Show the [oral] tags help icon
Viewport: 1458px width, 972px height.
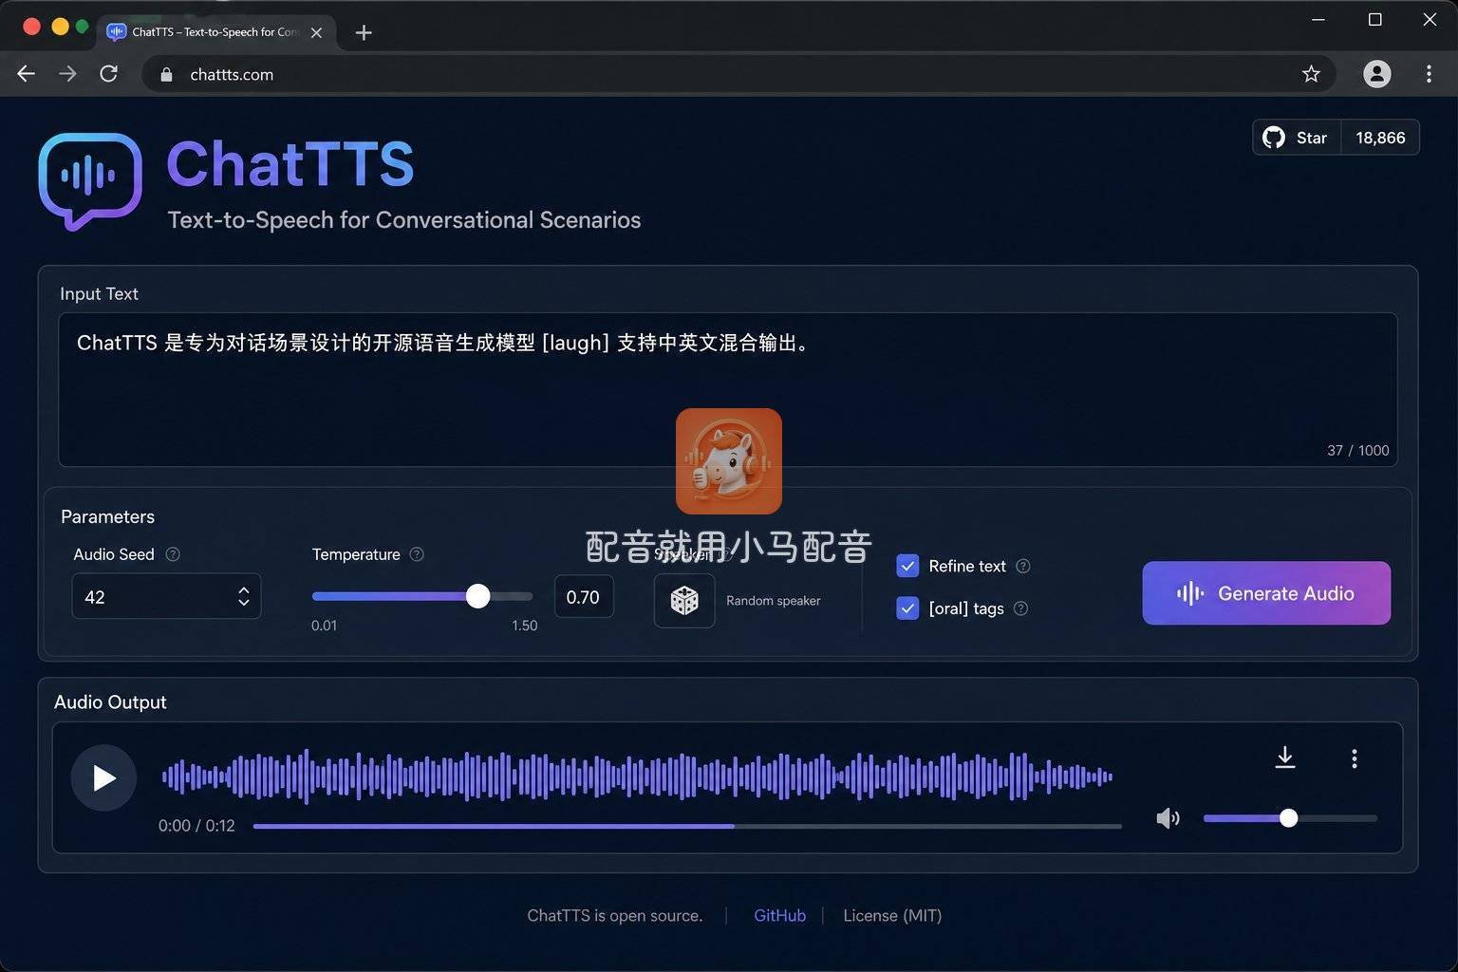pyautogui.click(x=1021, y=608)
